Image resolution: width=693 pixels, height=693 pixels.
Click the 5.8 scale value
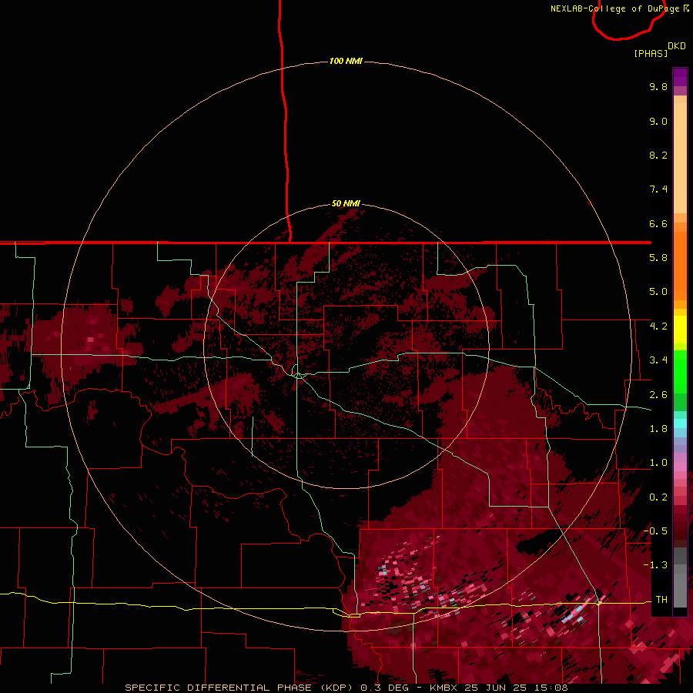(x=658, y=258)
